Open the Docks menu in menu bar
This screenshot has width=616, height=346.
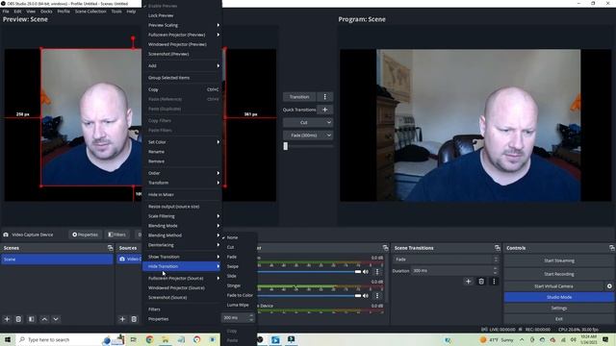click(x=46, y=12)
